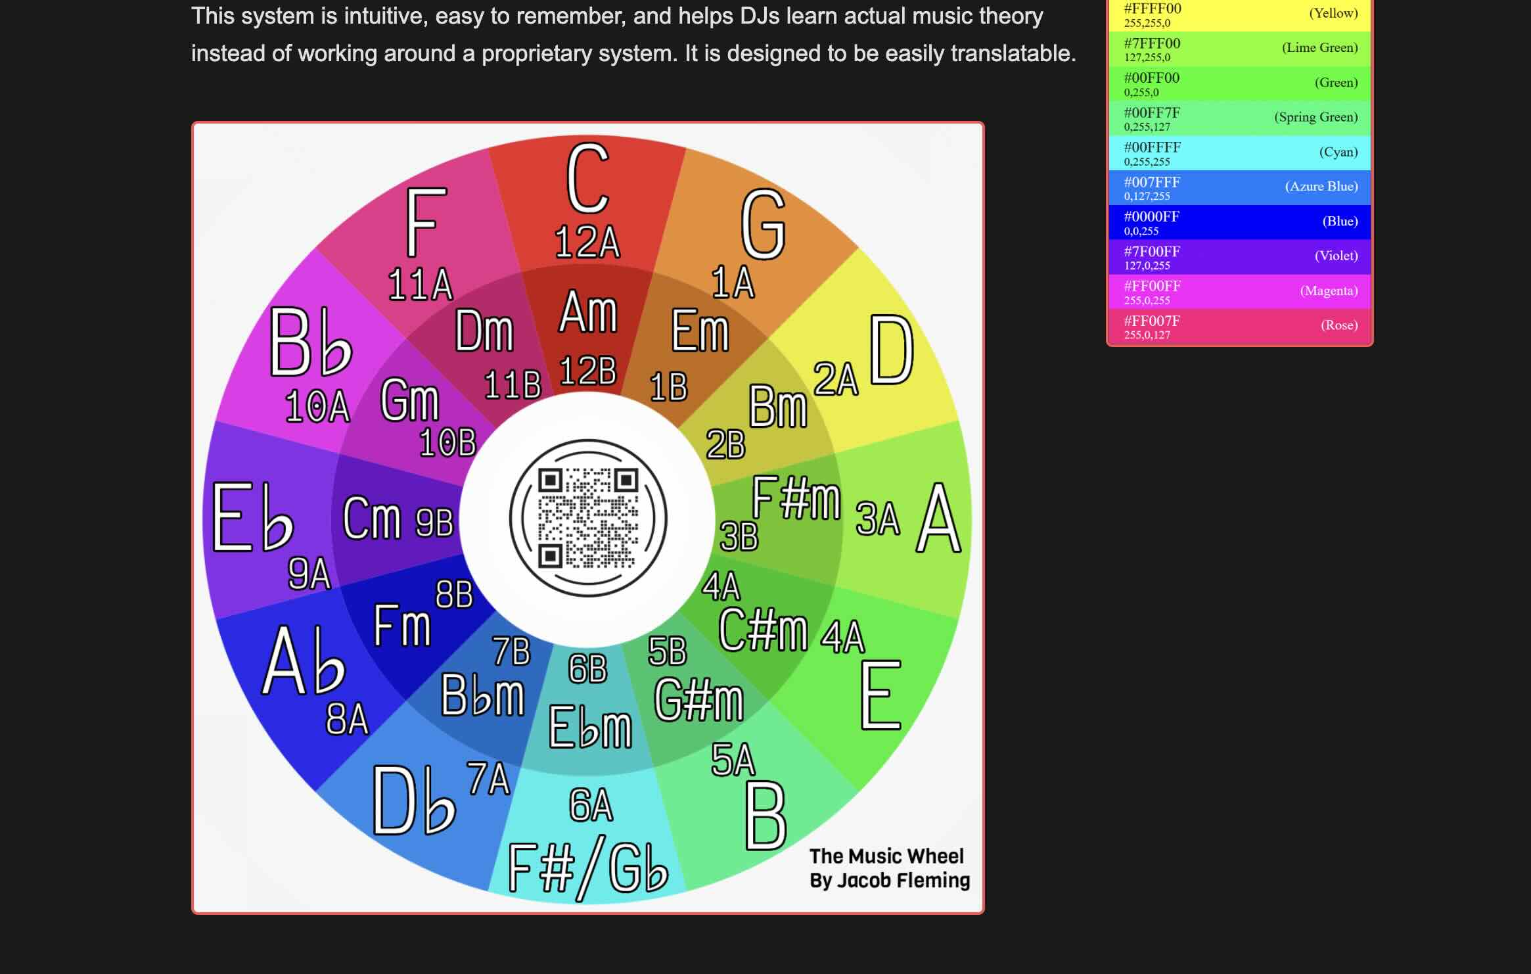Click 'The Music Wheel By Jacob Fleming' credit text
1531x974 pixels.
tap(887, 869)
